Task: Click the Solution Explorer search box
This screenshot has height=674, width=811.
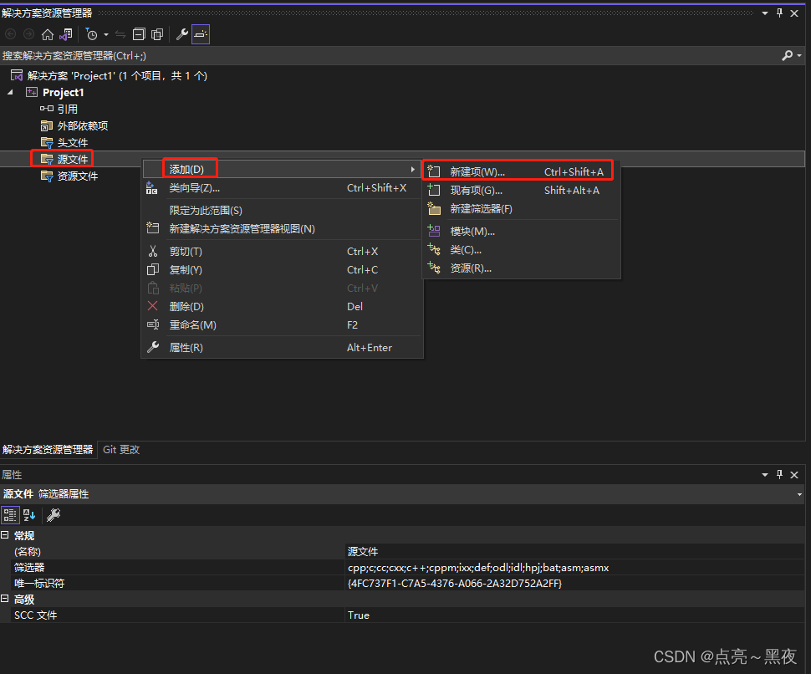Action: [390, 55]
